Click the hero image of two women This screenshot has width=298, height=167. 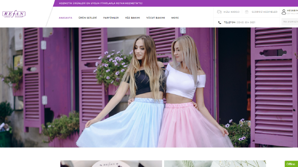pos(149,88)
